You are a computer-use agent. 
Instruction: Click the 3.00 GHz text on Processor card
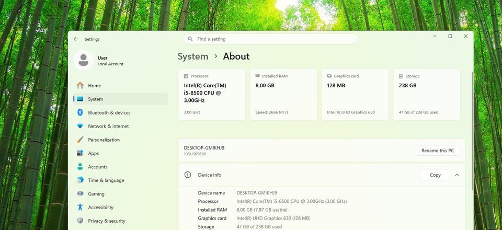192,112
